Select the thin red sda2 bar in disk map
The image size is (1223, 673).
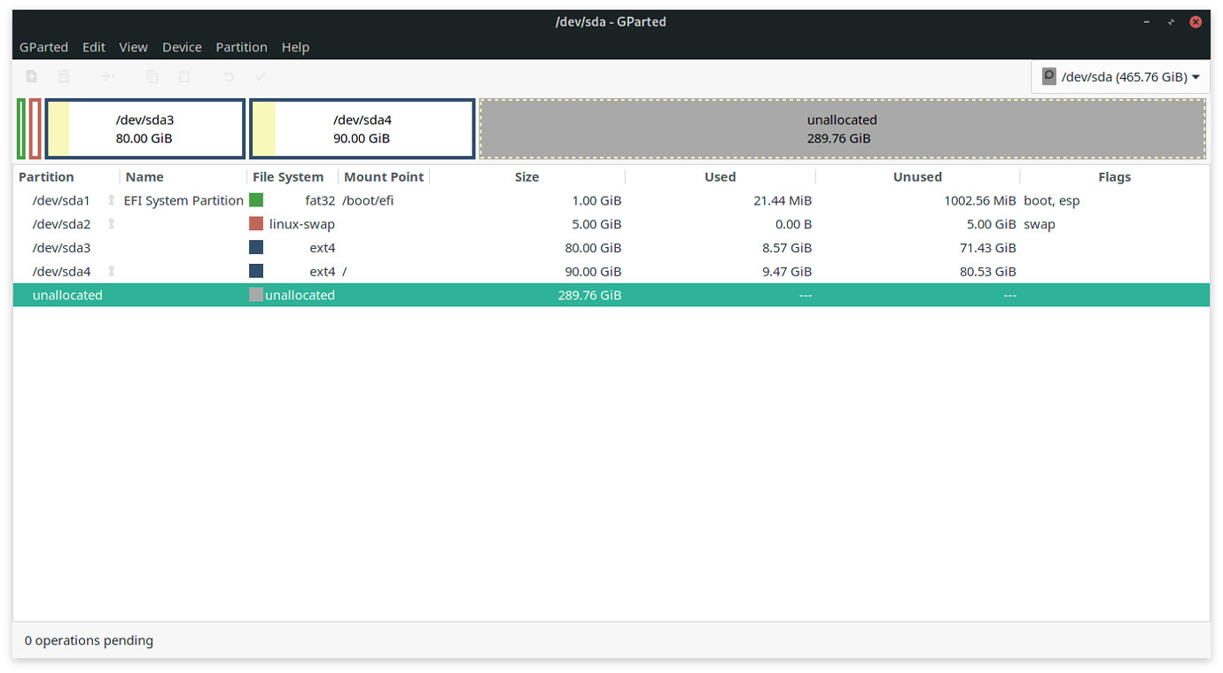pos(35,129)
